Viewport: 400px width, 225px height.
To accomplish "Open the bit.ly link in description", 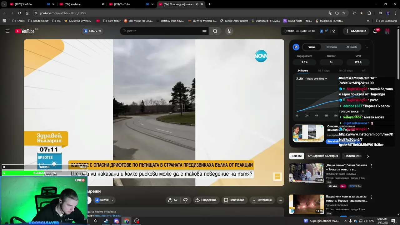I will click(x=107, y=216).
